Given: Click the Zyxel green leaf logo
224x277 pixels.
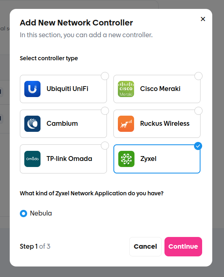Looking at the screenshot, I should [126, 159].
